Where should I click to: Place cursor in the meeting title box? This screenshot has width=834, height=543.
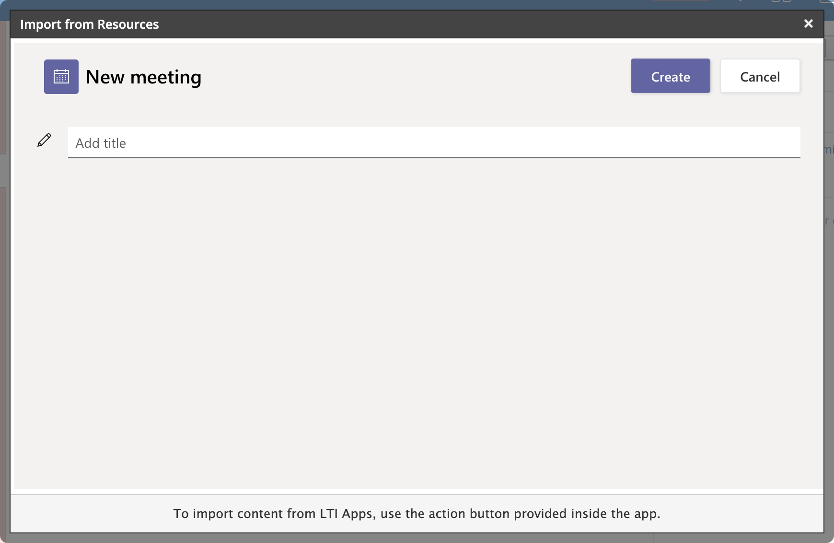[x=434, y=142]
